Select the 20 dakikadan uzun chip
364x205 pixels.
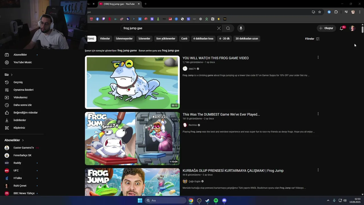point(247,38)
